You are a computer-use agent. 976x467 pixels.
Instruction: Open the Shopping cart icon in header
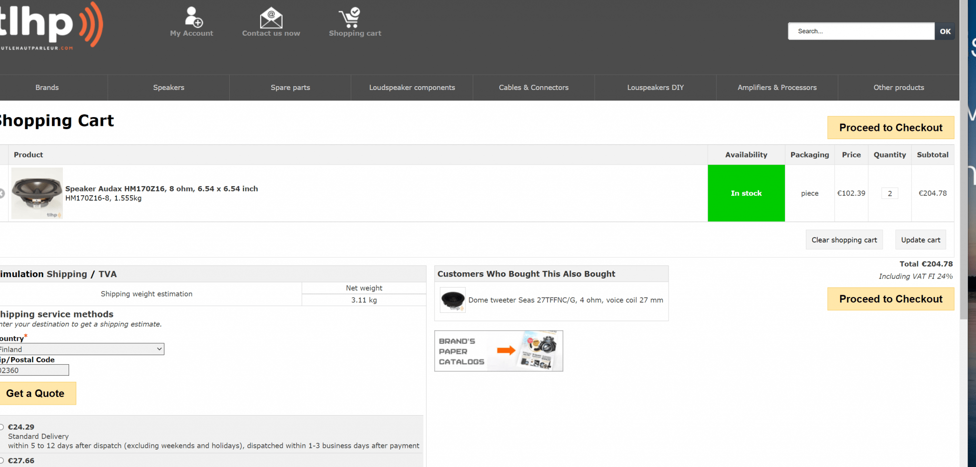click(350, 18)
